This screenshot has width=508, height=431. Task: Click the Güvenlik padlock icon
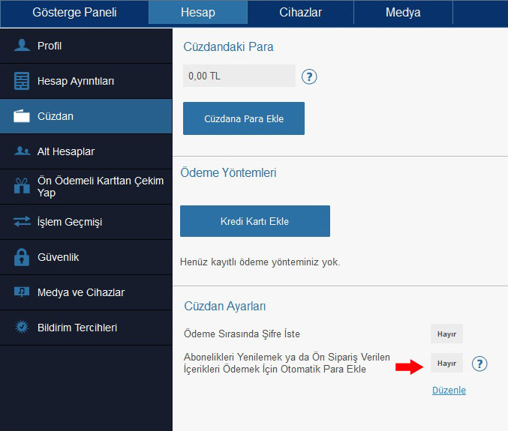click(22, 257)
